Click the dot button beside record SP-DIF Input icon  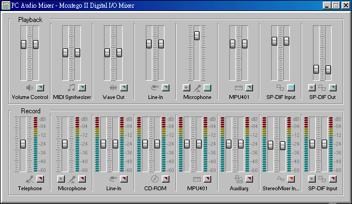point(312,179)
